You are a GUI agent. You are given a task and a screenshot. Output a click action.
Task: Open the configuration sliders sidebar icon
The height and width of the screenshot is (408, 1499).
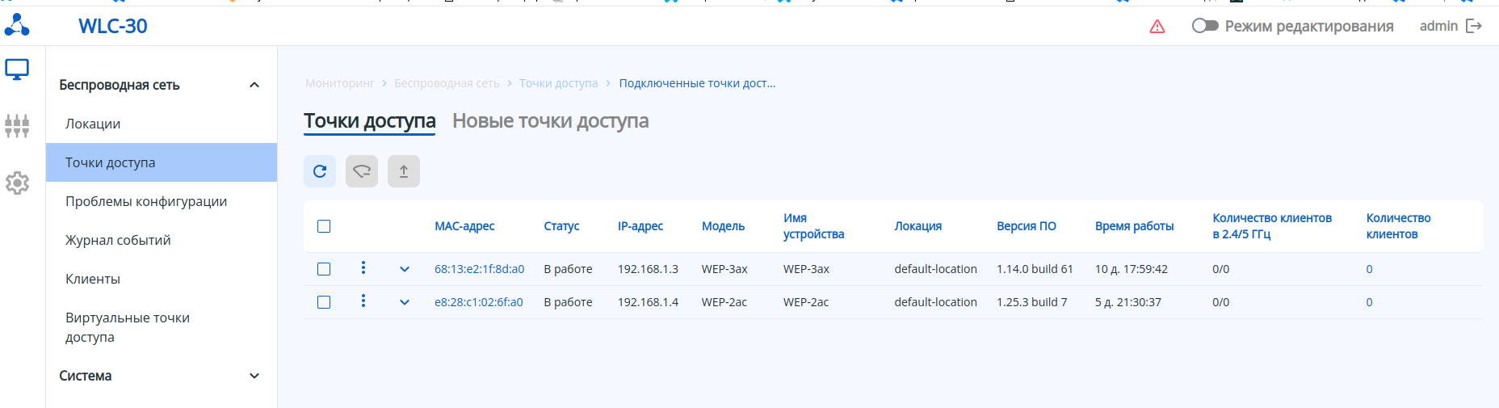pyautogui.click(x=17, y=126)
